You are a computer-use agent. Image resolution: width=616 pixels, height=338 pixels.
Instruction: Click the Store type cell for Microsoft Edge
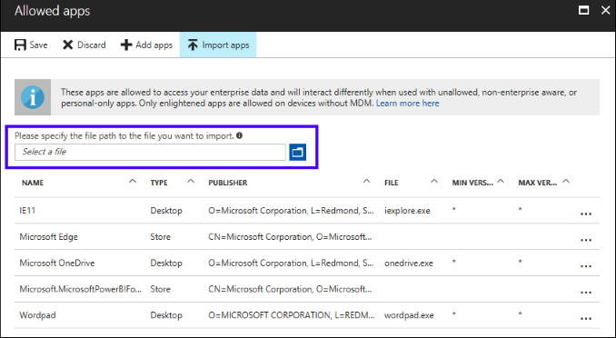(160, 237)
